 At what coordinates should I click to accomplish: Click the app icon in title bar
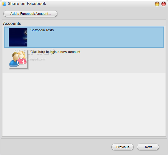coord(4,4)
